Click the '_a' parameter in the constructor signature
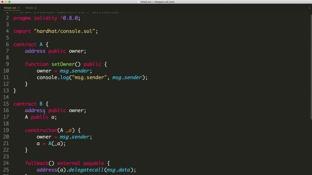312x175 pixels. click(69, 131)
